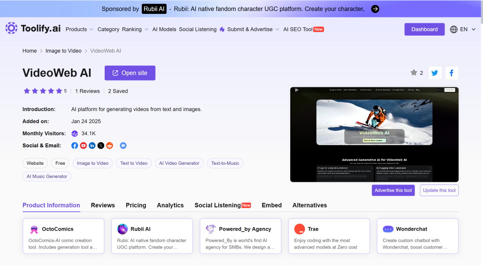This screenshot has width=483, height=266.
Task: Switch to the Reviews tab
Action: [x=103, y=206]
